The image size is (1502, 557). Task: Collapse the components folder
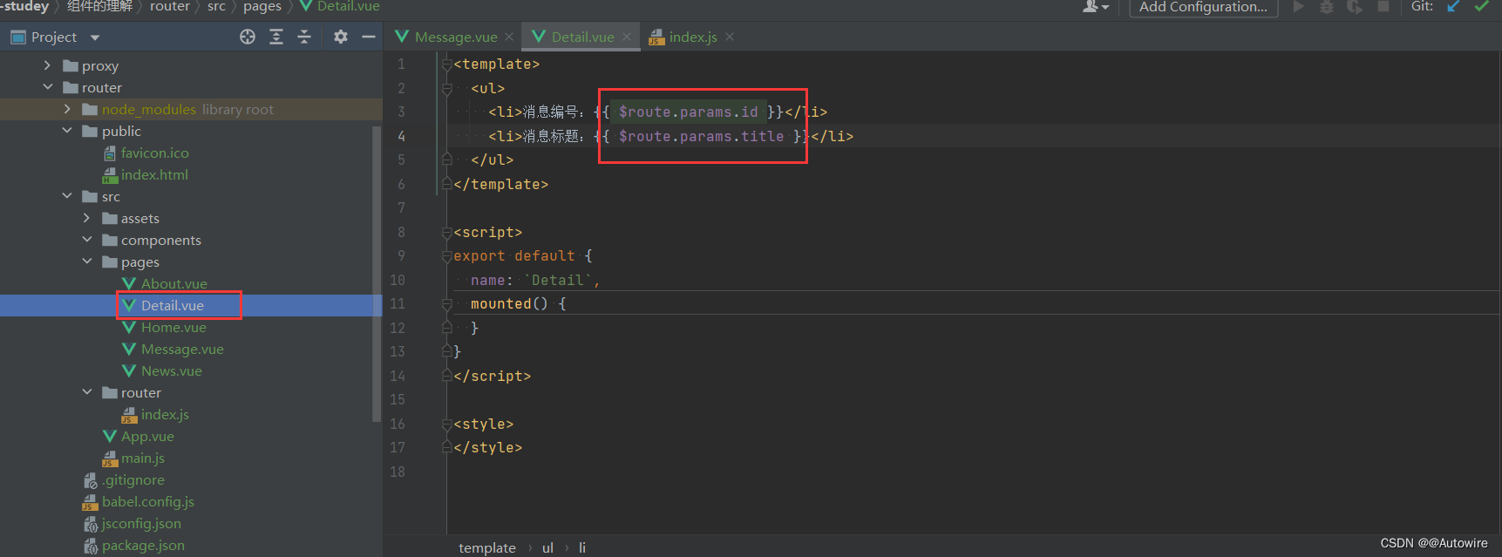click(86, 240)
